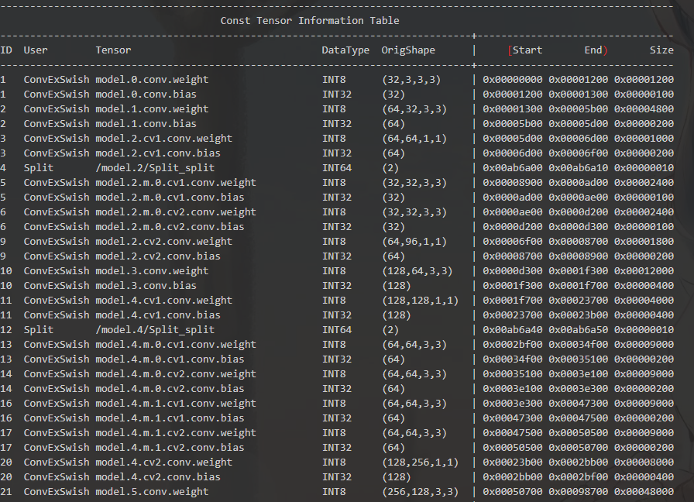Click the Tensor column header
The image size is (694, 502).
tap(113, 50)
